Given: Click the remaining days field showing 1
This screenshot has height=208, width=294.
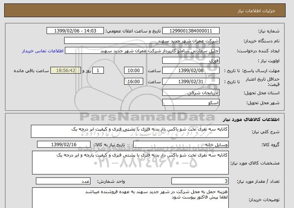Looking at the screenshot, I should pos(98,71).
